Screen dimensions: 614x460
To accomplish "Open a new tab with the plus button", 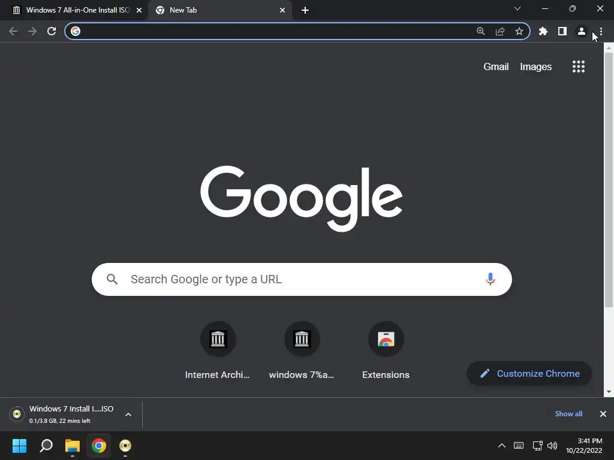I will (305, 11).
